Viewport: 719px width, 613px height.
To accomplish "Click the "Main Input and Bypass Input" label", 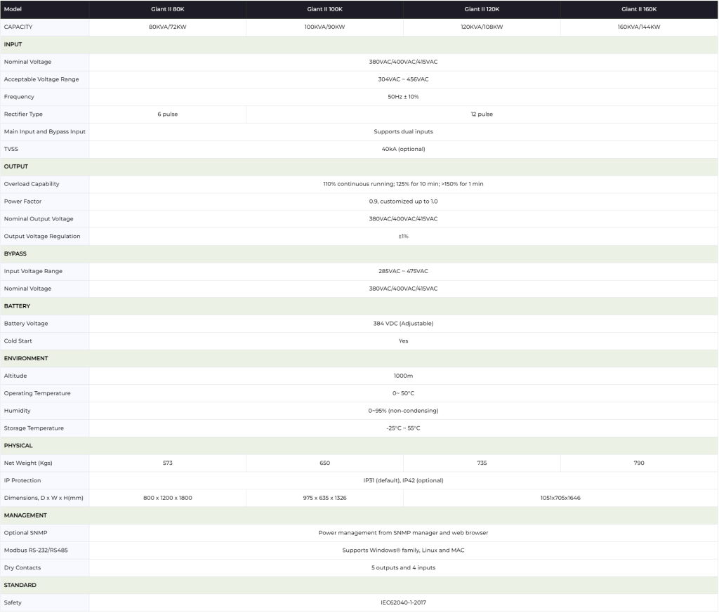I will pyautogui.click(x=45, y=131).
